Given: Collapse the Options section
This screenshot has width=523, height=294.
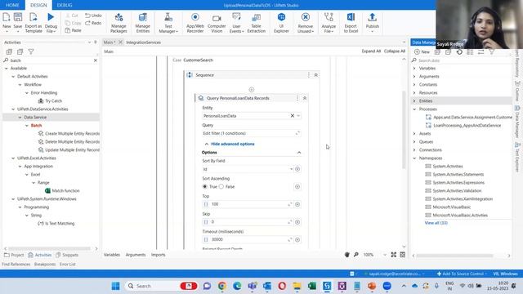Looking at the screenshot, I should pos(299,153).
